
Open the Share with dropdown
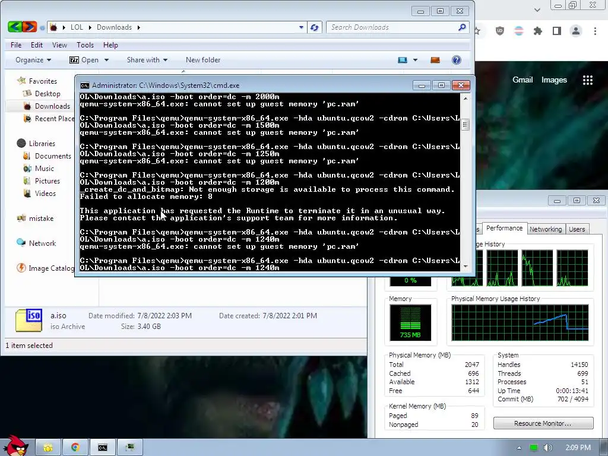(x=147, y=60)
